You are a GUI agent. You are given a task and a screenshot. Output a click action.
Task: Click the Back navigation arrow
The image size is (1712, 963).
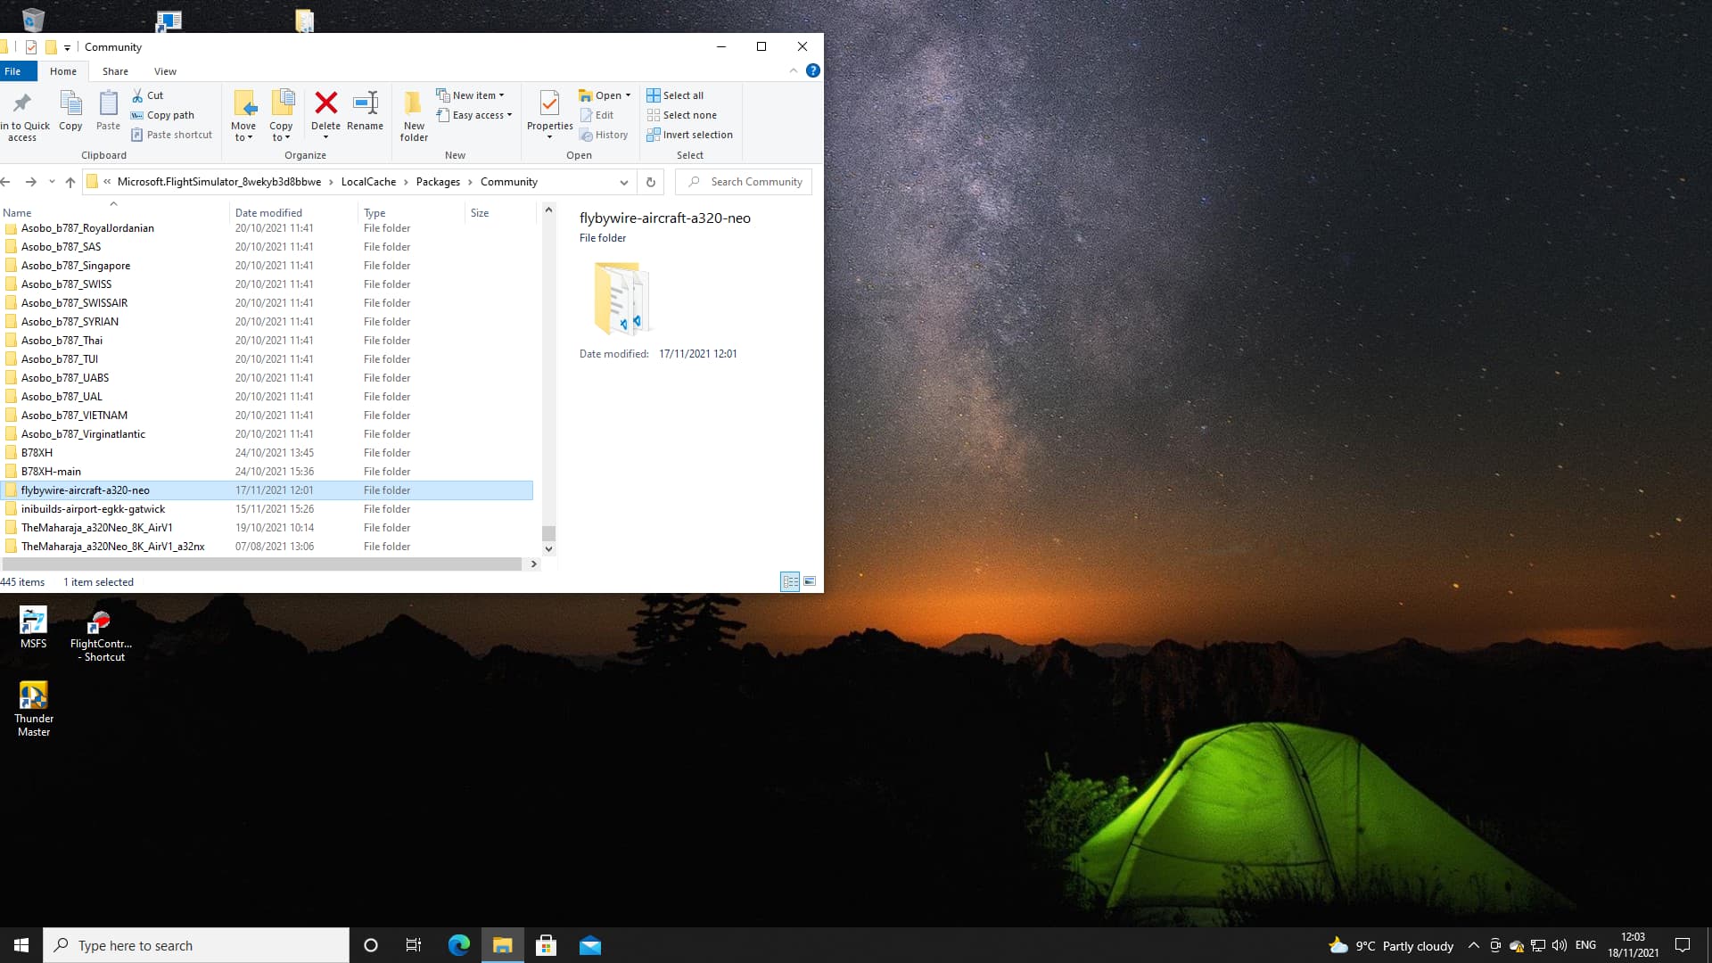pos(5,182)
